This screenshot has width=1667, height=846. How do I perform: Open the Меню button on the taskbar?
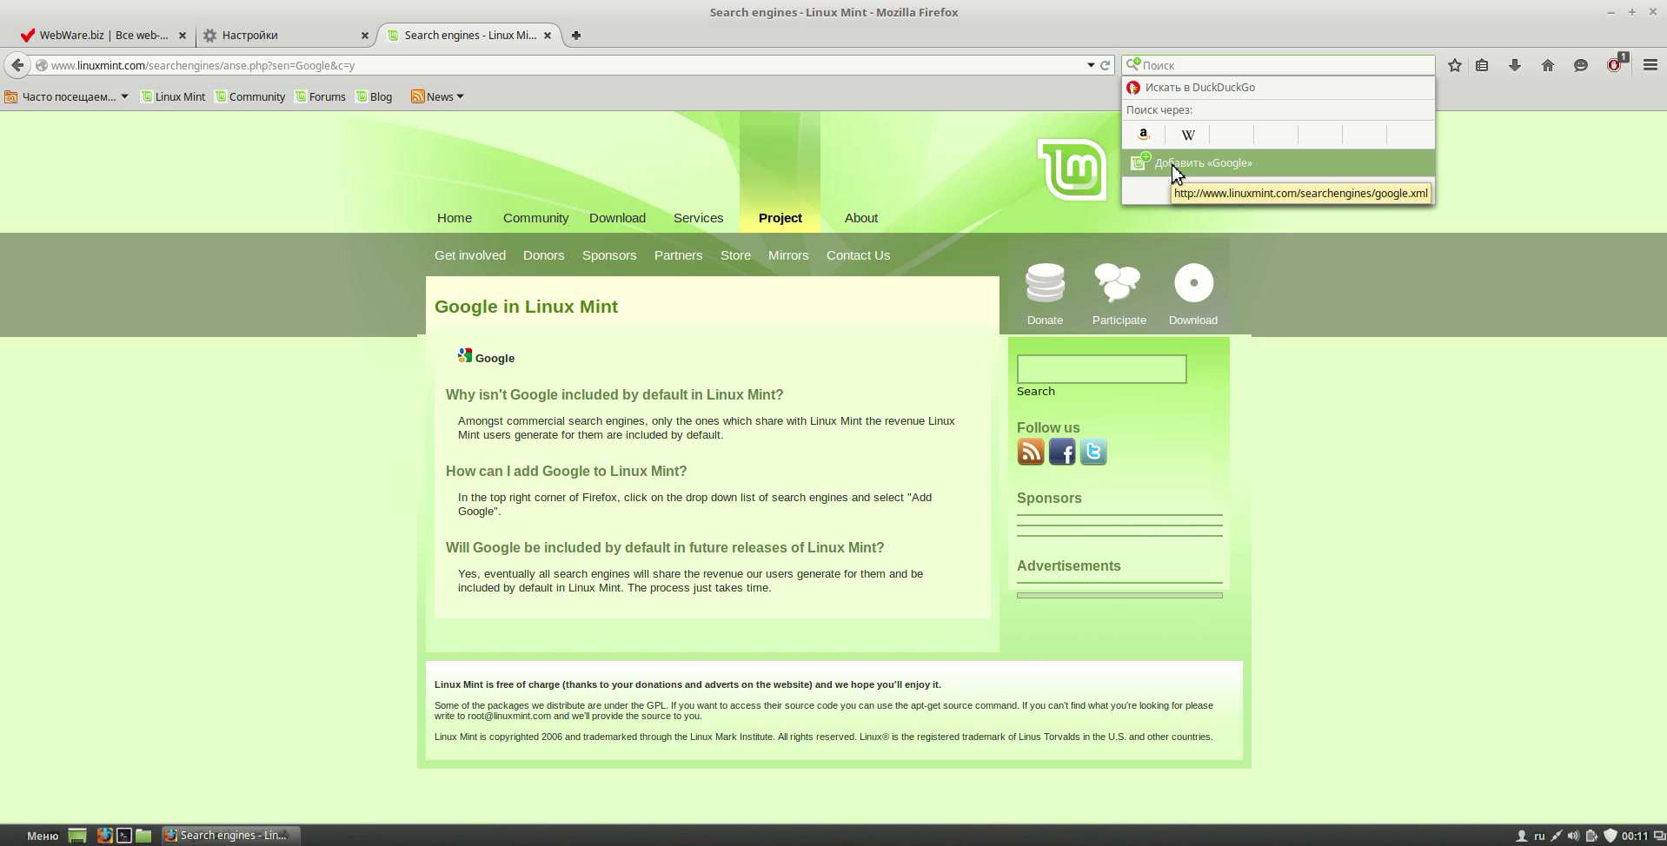(42, 836)
